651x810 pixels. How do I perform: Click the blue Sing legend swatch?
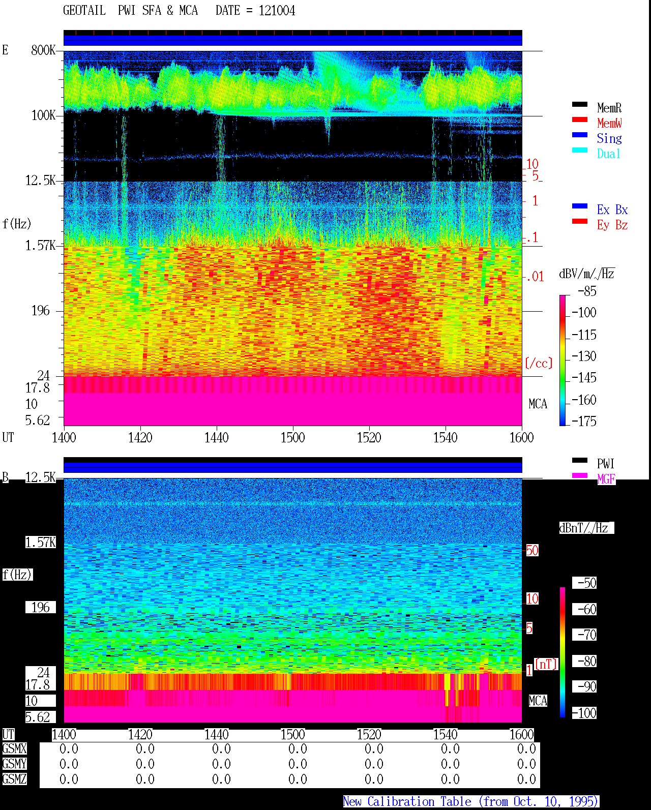pos(580,135)
